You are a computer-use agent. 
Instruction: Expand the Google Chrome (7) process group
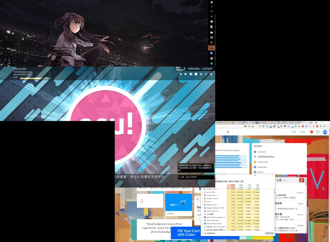pyautogui.click(x=202, y=198)
